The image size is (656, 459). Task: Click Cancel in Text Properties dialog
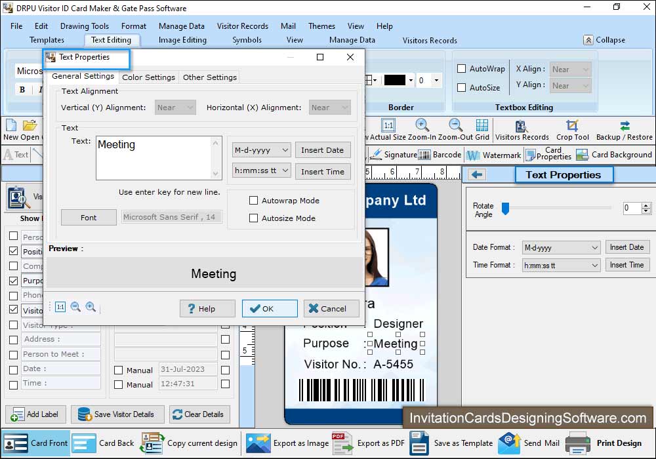(x=331, y=308)
